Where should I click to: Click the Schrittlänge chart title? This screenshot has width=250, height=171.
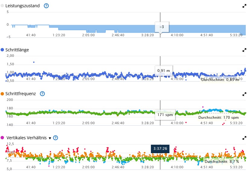(17, 50)
